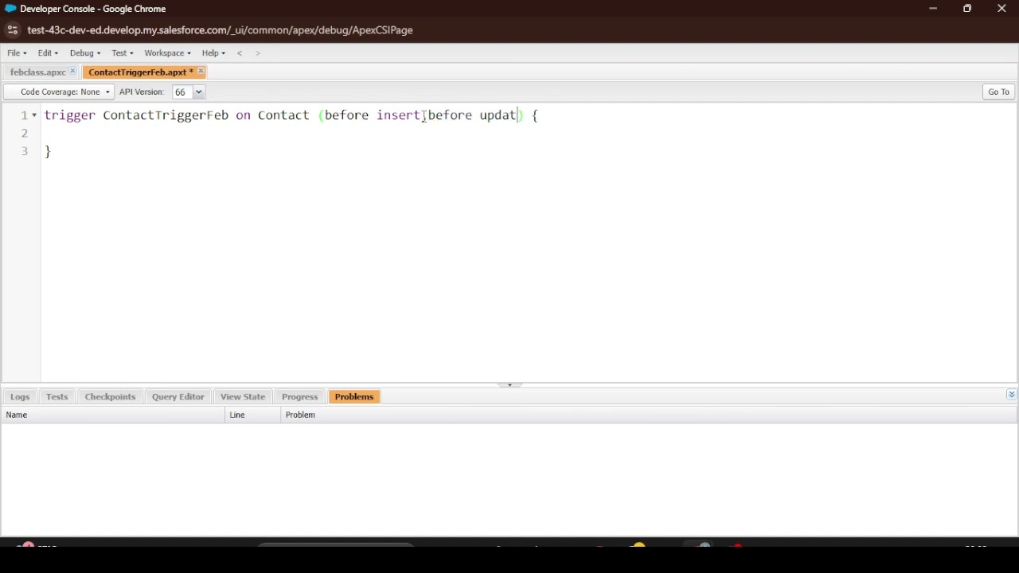Go forward with the right arrow
Screen dimensions: 1019x573
258,53
